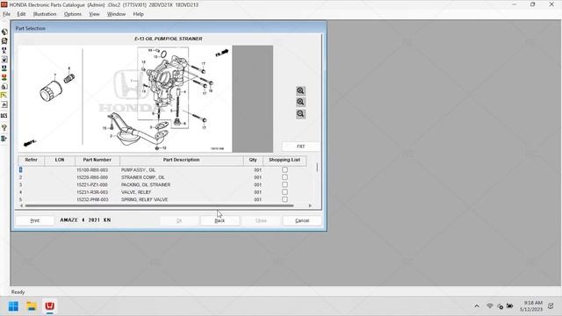Select part number 15220-RB0-000

click(92, 177)
